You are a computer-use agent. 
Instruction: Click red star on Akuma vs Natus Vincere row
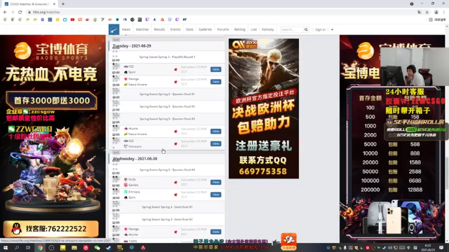click(x=175, y=132)
